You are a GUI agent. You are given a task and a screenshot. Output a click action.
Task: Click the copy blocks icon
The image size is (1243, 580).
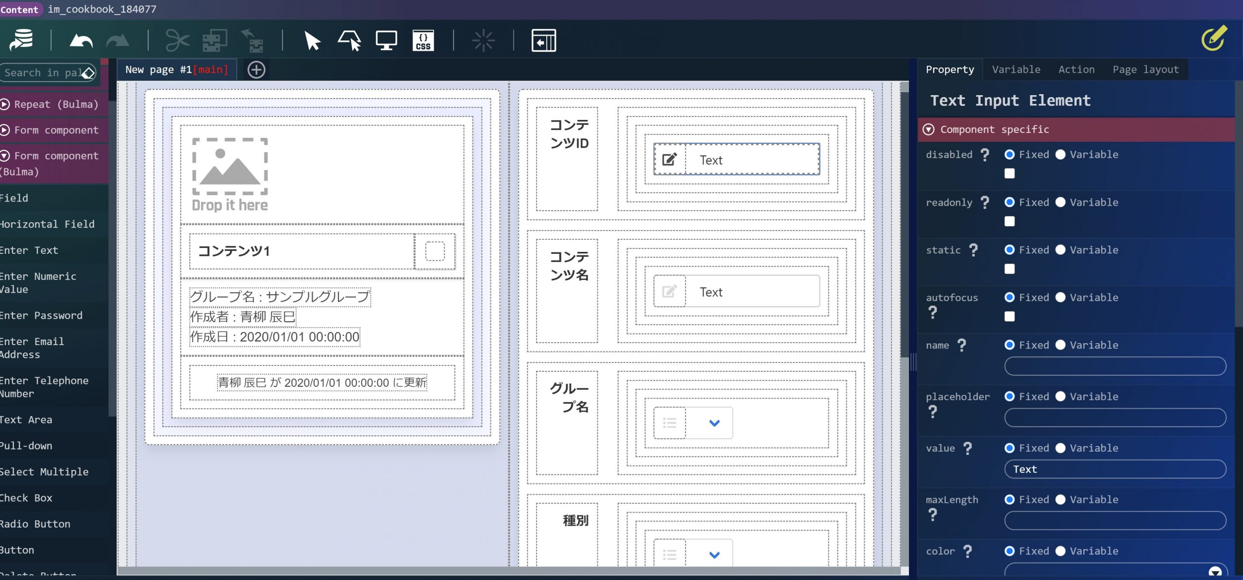click(215, 40)
